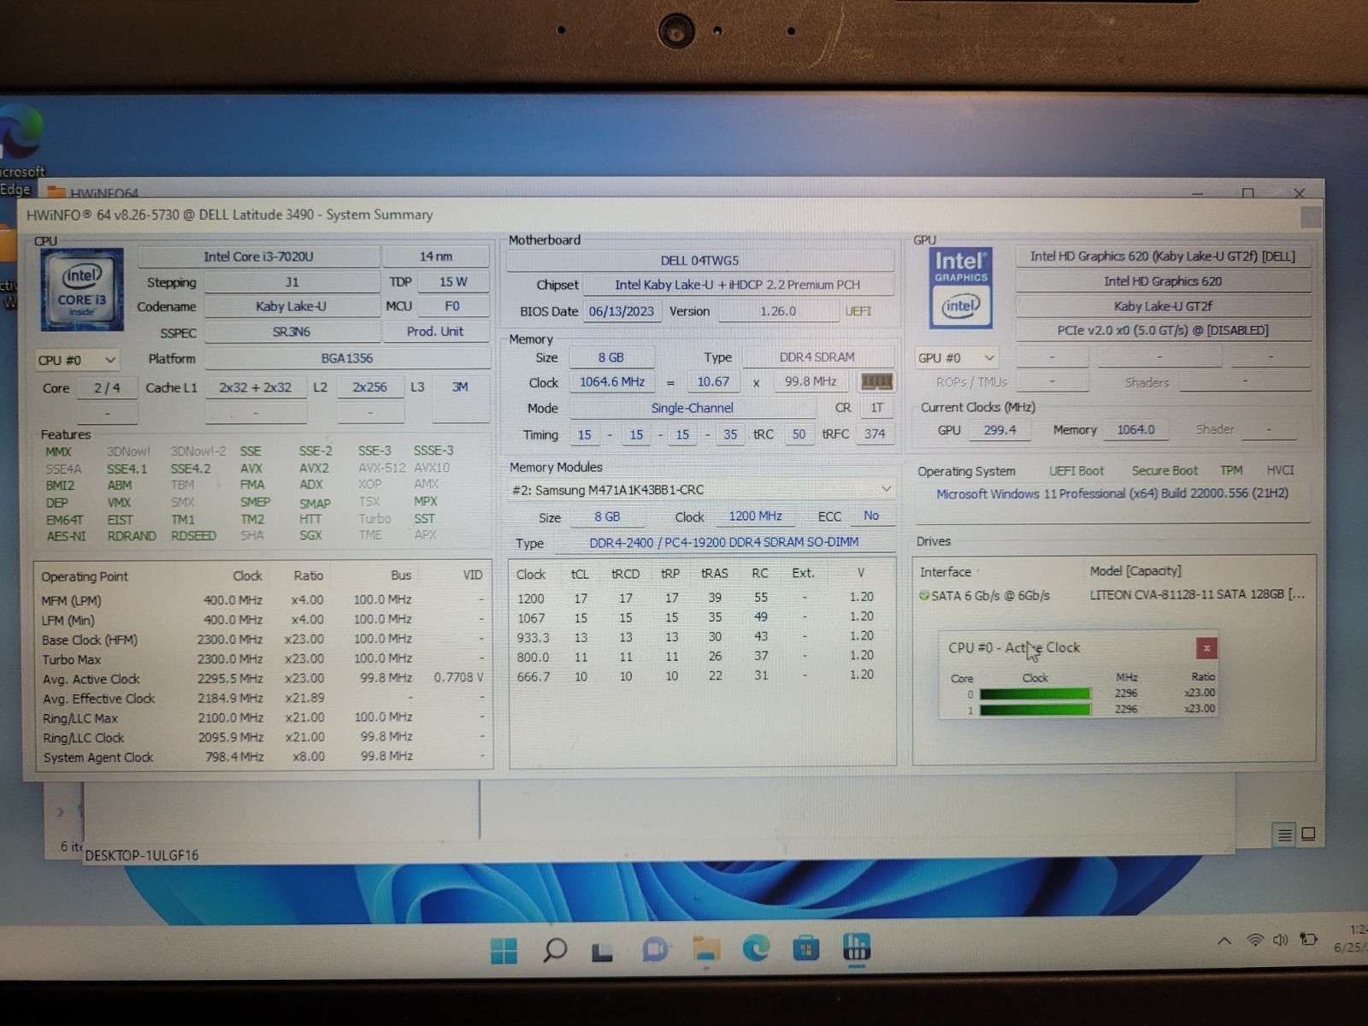1368x1026 pixels.
Task: Click the Windows 11 Professional OS text
Action: pos(1112,493)
